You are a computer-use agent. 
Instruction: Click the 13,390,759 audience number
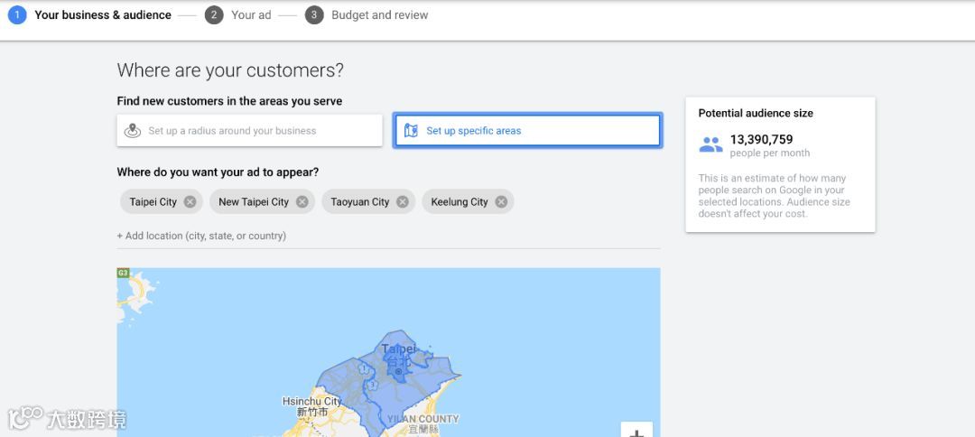click(x=761, y=139)
